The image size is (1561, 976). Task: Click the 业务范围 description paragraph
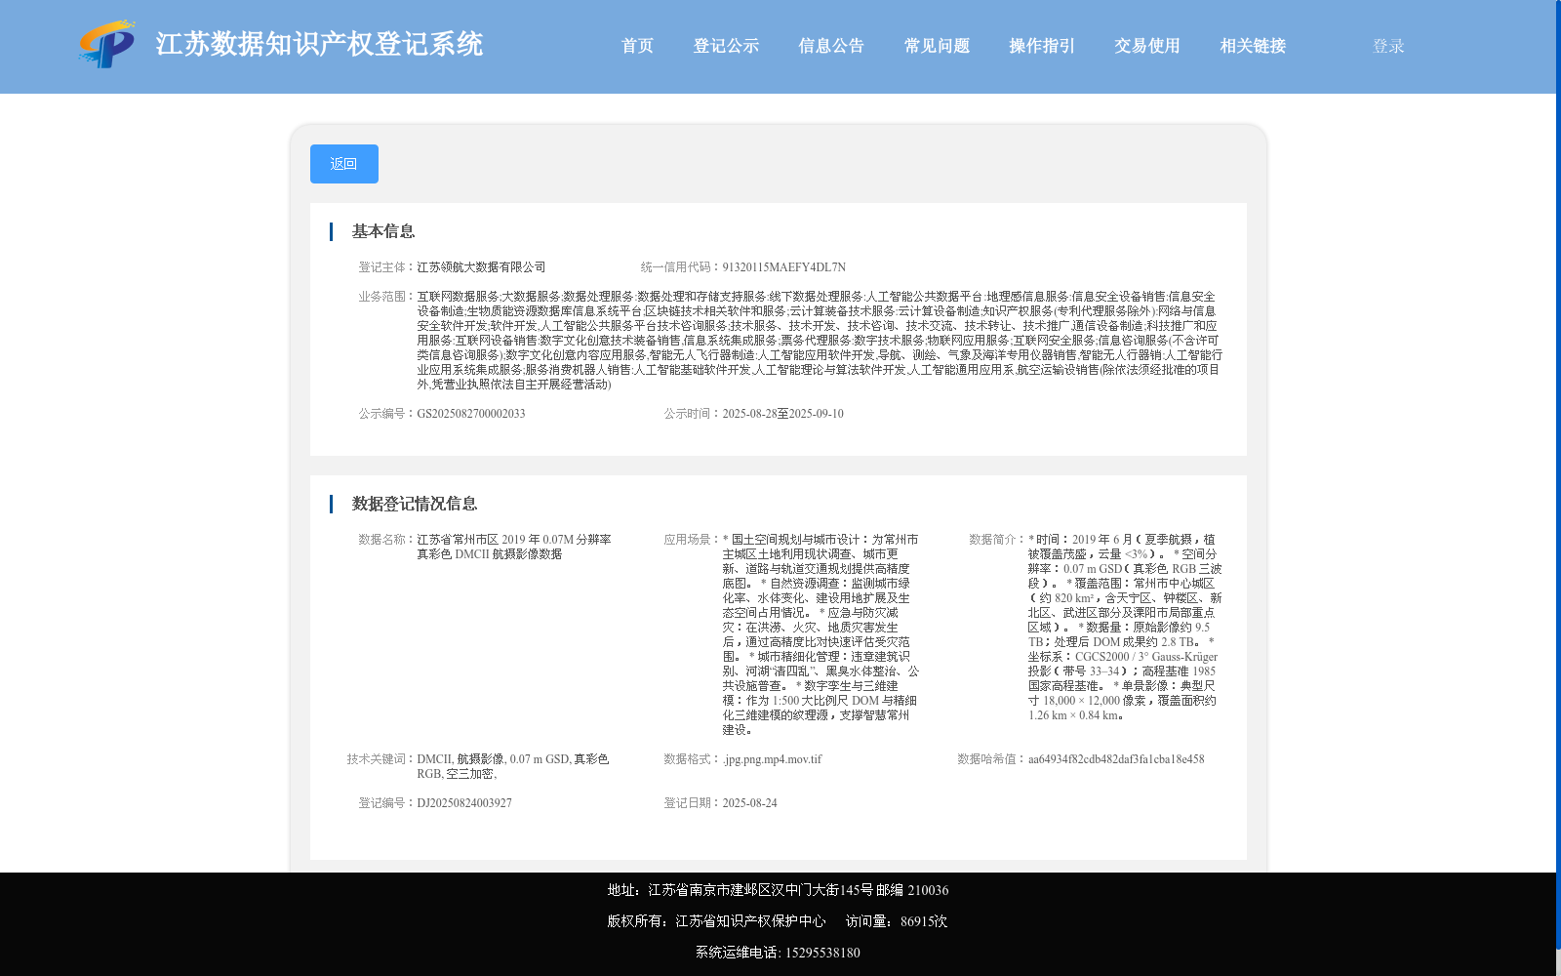pos(820,341)
